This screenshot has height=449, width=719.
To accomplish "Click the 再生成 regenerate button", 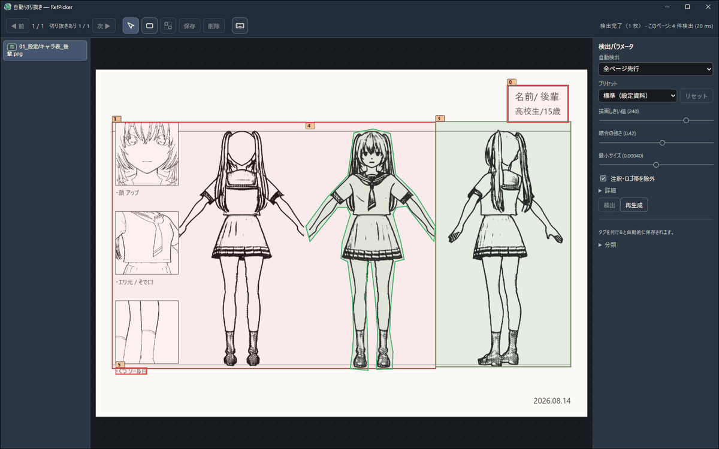I will 634,205.
